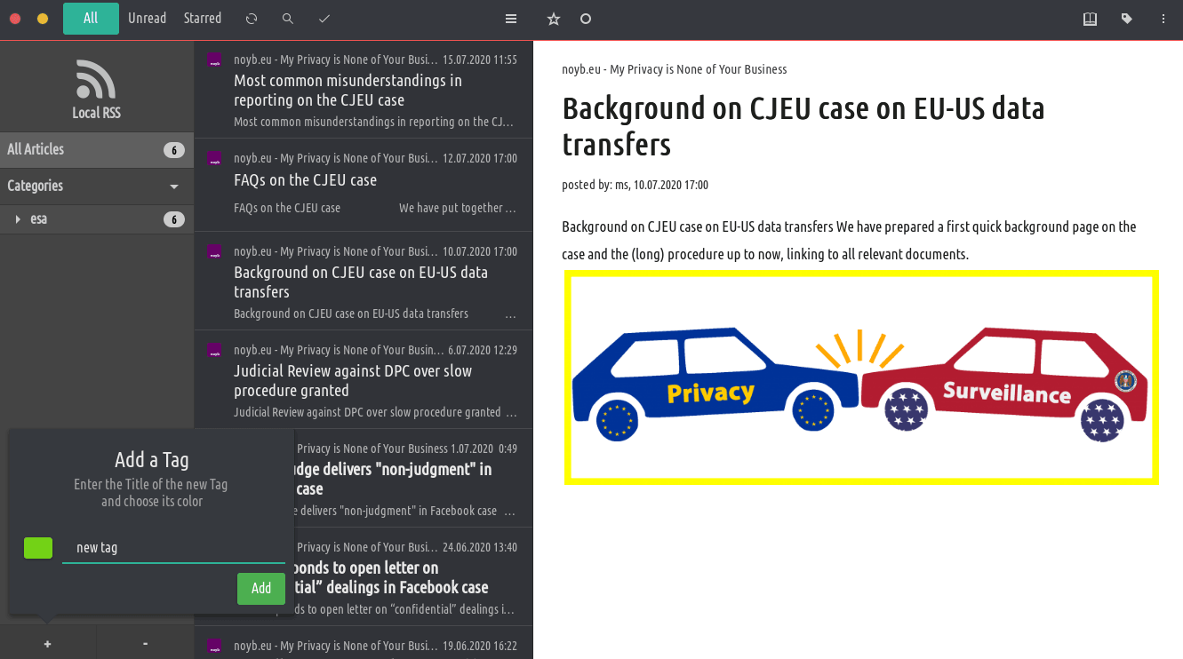
Task: Open reader view book icon
Action: (x=1090, y=19)
